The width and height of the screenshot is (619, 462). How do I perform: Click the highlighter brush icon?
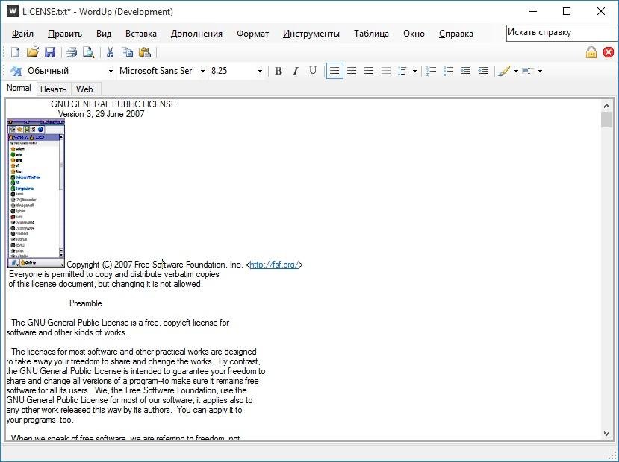point(504,71)
